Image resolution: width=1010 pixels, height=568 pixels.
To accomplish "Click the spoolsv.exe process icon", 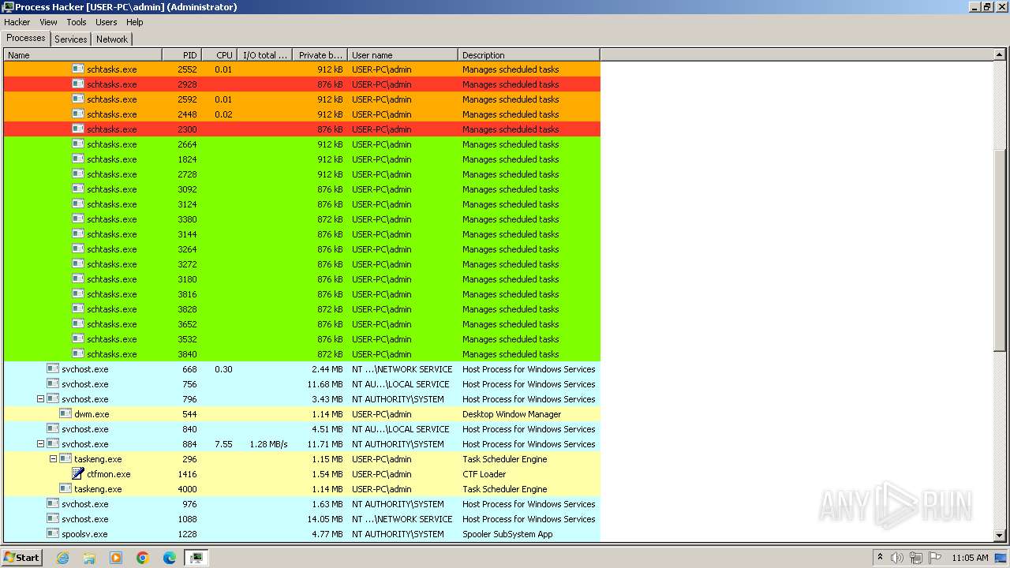I will tap(53, 533).
